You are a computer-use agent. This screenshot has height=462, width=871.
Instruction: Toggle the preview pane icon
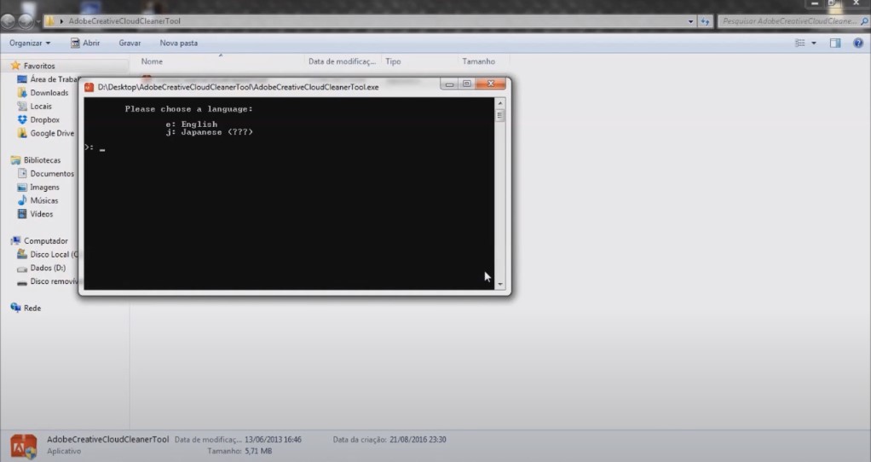tap(835, 43)
